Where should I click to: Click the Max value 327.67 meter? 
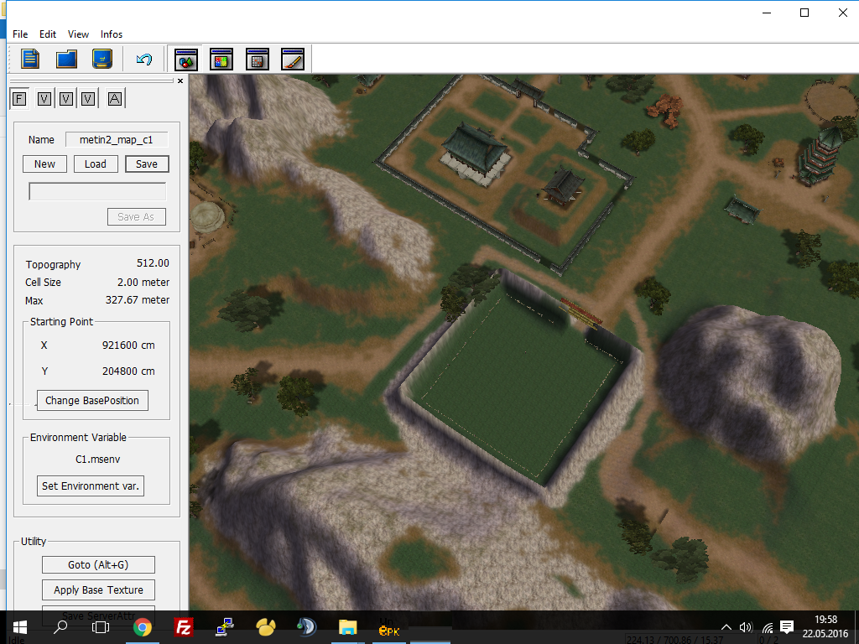click(137, 300)
